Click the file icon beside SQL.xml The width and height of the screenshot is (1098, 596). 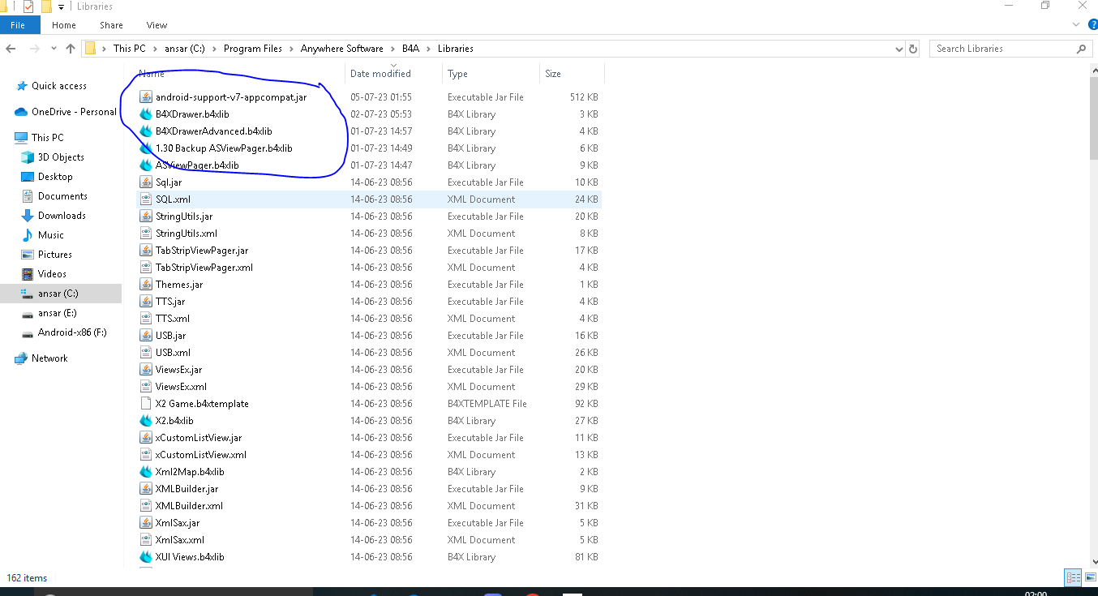point(146,199)
